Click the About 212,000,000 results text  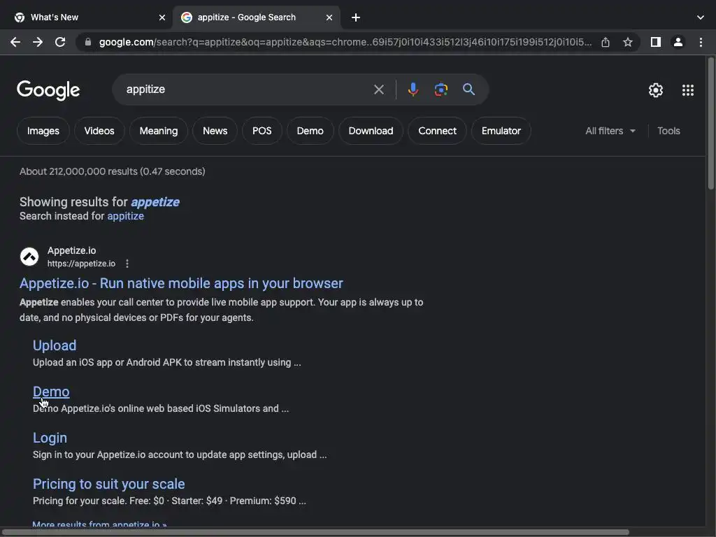point(113,172)
